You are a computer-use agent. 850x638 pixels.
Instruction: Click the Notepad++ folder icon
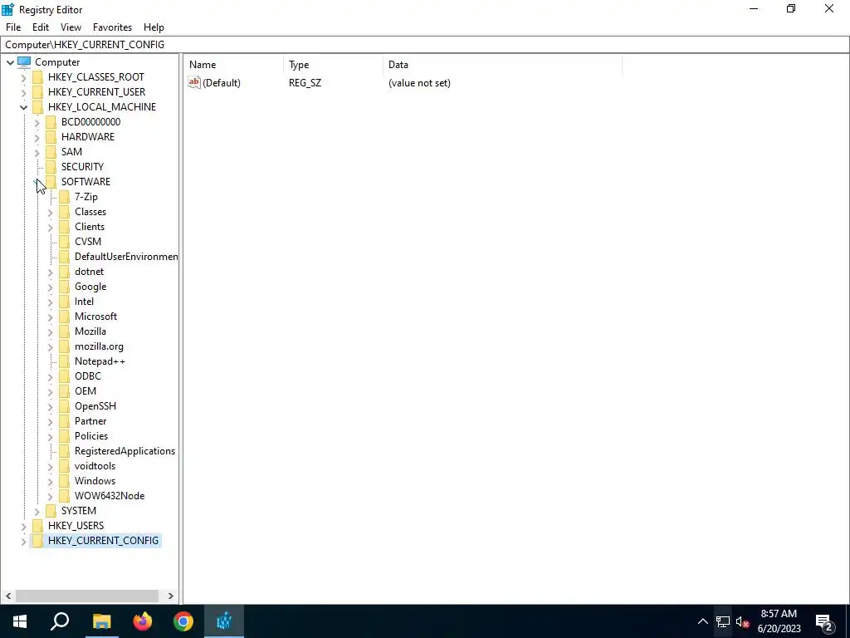tap(65, 361)
